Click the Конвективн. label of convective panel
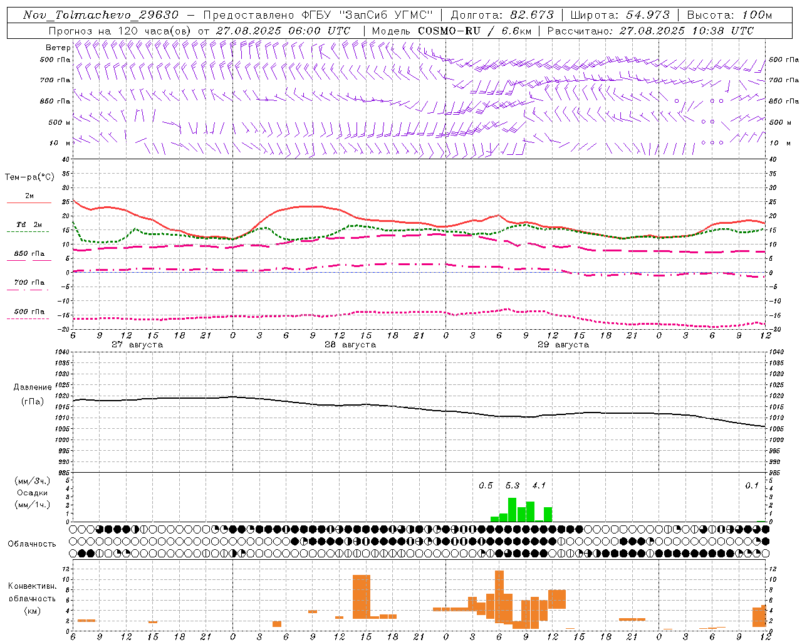 (x=33, y=586)
